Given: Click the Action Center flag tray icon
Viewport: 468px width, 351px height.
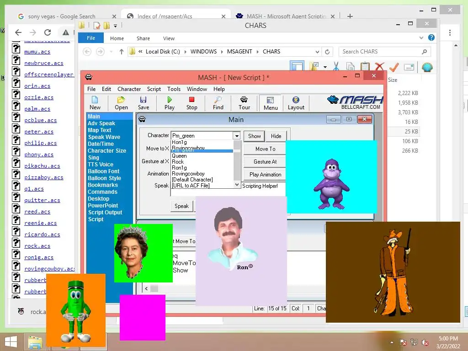Looking at the screenshot, I should [x=403, y=342].
